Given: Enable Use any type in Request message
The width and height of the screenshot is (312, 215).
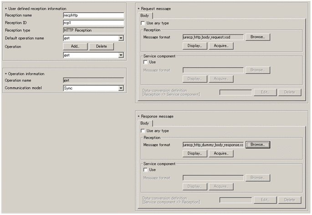Looking at the screenshot, I should tap(144, 23).
